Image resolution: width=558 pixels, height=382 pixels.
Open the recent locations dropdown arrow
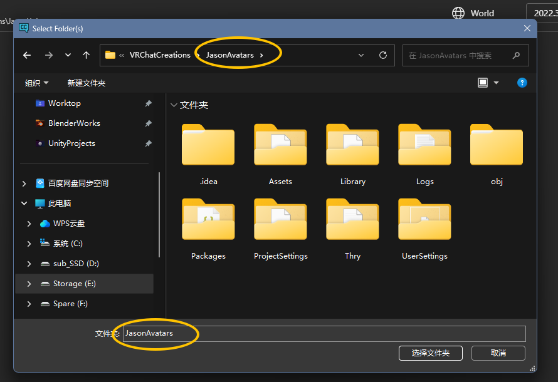(x=68, y=55)
